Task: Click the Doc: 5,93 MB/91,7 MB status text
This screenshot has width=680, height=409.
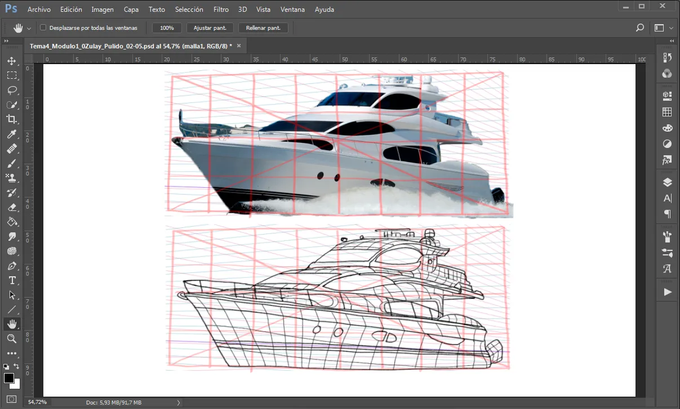Action: pyautogui.click(x=114, y=403)
